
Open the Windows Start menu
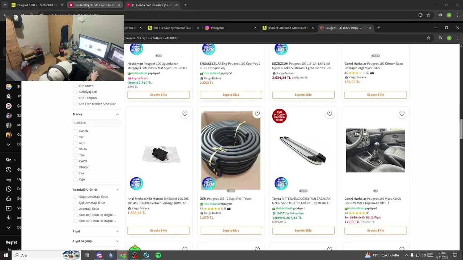point(6,255)
